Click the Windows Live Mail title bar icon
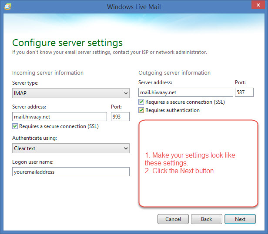 [x=8, y=7]
